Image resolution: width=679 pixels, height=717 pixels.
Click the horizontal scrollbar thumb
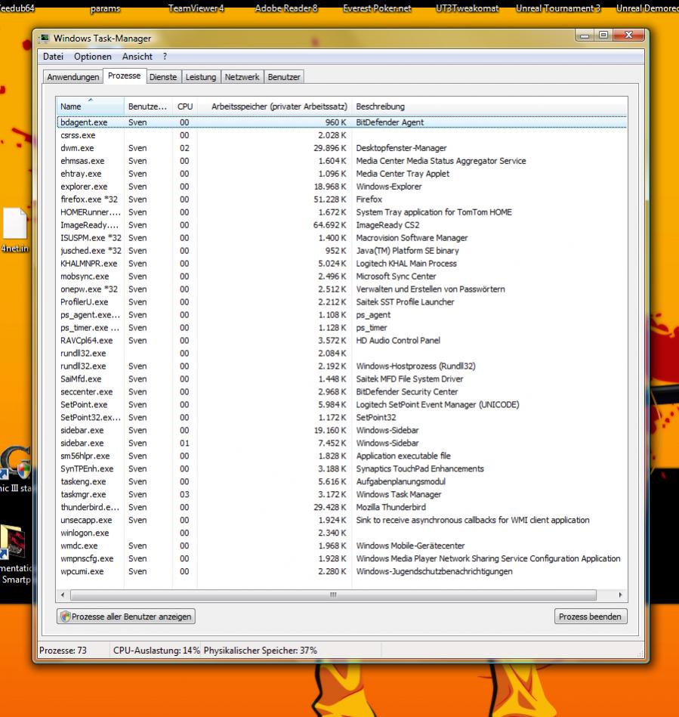pyautogui.click(x=333, y=595)
